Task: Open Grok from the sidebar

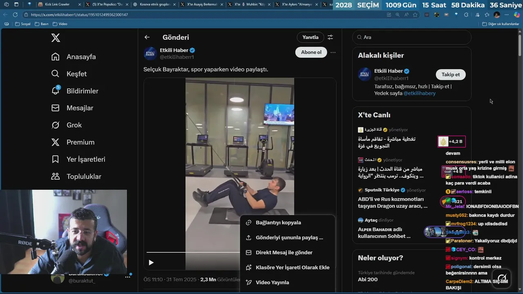Action: click(x=67, y=125)
